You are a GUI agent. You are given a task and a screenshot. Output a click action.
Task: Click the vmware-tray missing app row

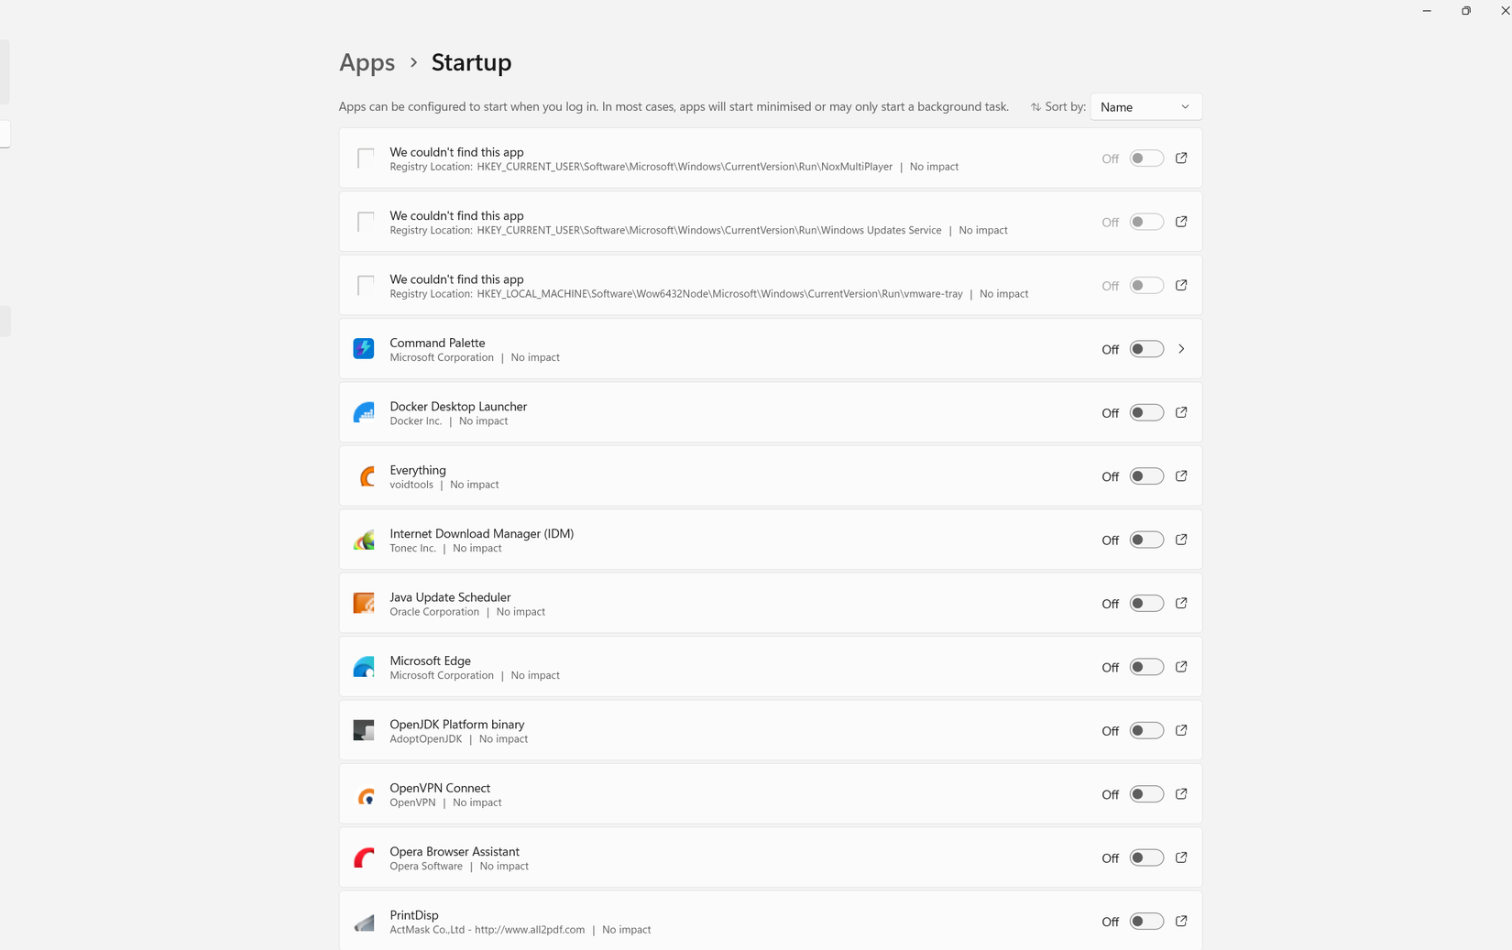tap(771, 286)
